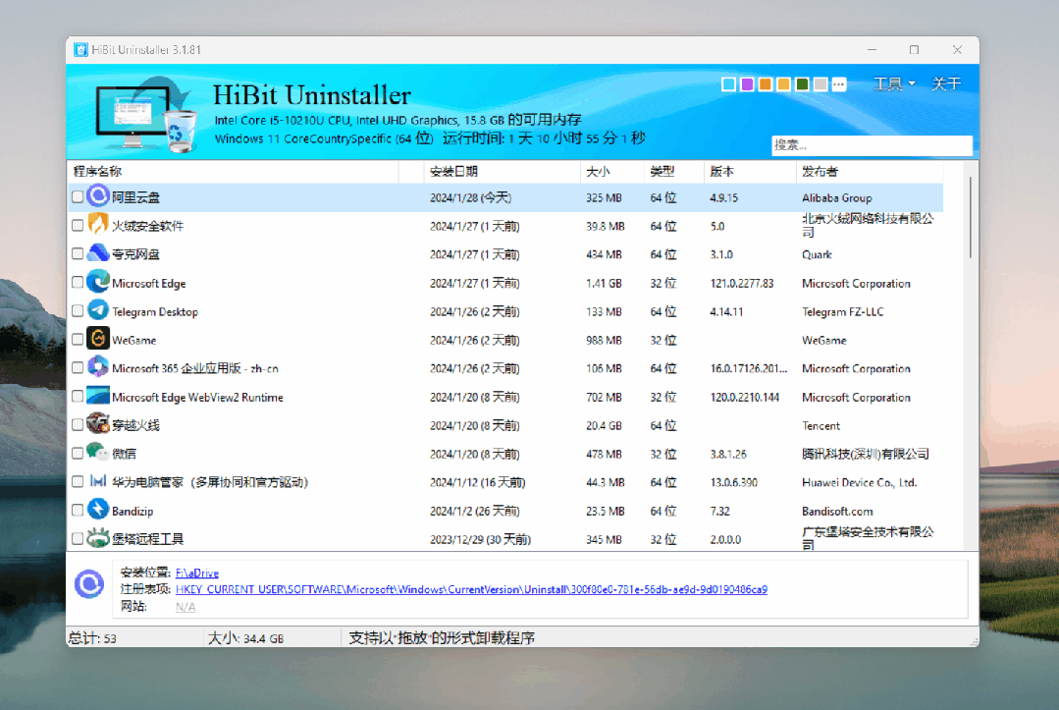Click the Edge WebView2 Runtime icon
Image resolution: width=1059 pixels, height=710 pixels.
tap(98, 397)
